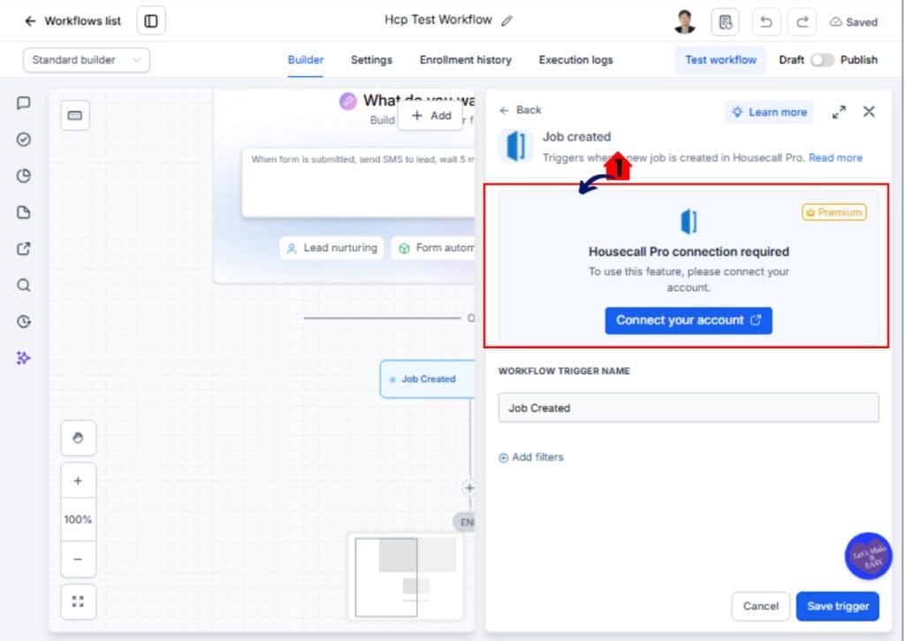Open the checkmark circle sidebar icon
The height and width of the screenshot is (641, 905).
pyautogui.click(x=24, y=139)
